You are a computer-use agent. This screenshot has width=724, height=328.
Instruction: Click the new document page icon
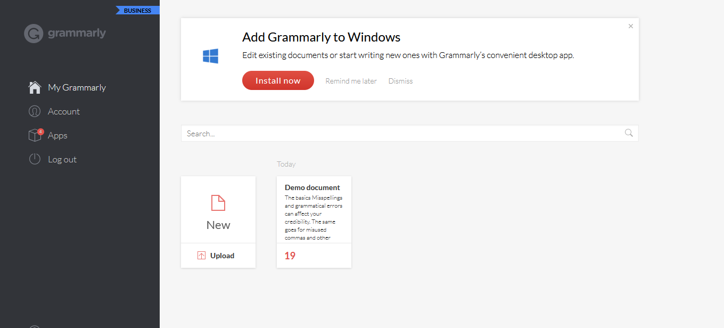(x=218, y=202)
